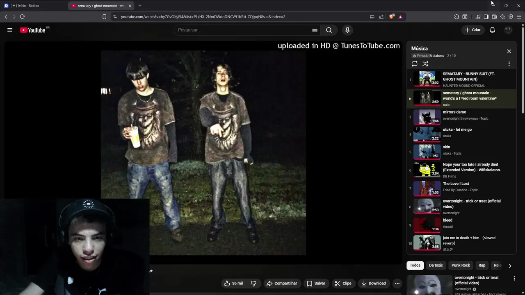
Task: Close the sematary / ghost mountain tab
Action: tap(130, 6)
